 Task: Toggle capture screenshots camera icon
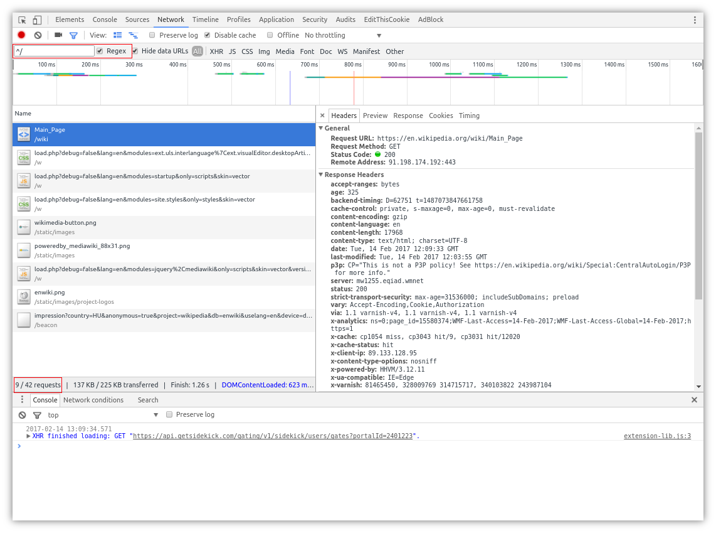(x=58, y=35)
